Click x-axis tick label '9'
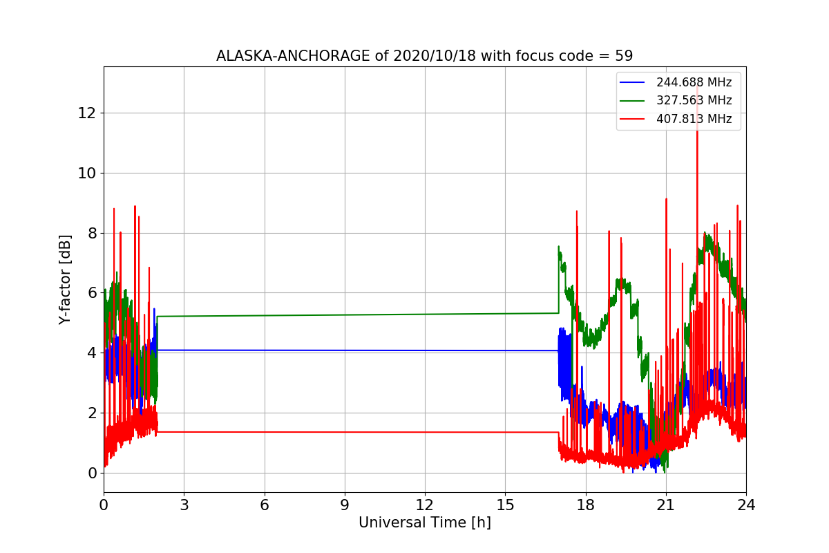The image size is (829, 553). (x=344, y=505)
